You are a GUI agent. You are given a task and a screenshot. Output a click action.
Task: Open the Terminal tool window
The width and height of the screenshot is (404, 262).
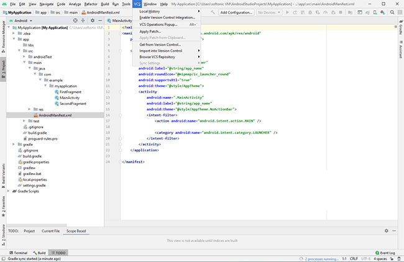[18, 253]
